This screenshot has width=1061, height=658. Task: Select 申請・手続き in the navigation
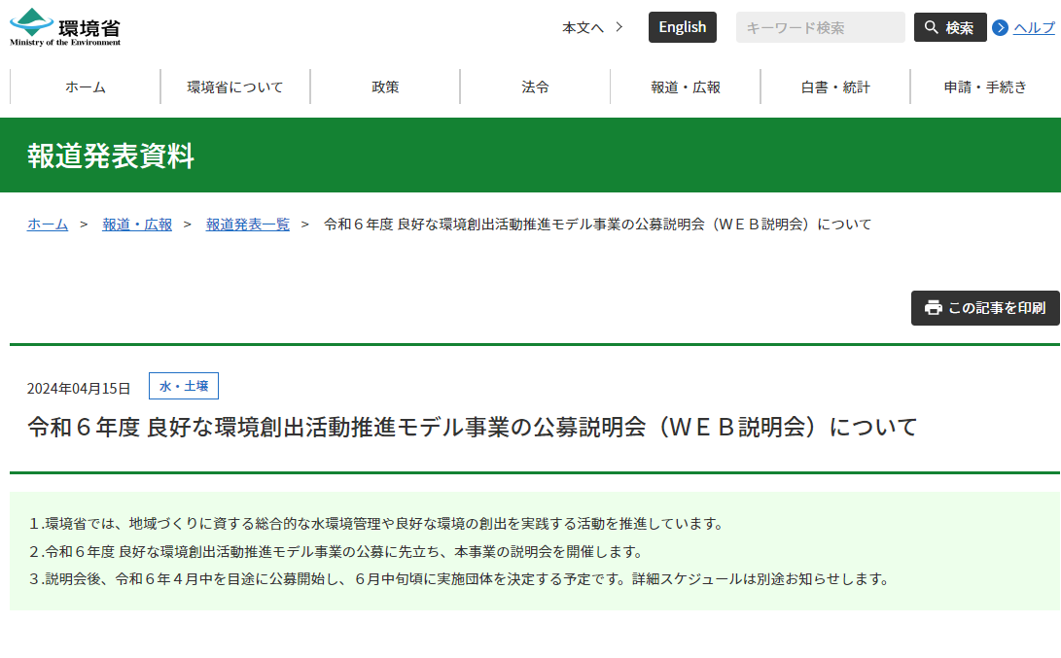tap(985, 87)
